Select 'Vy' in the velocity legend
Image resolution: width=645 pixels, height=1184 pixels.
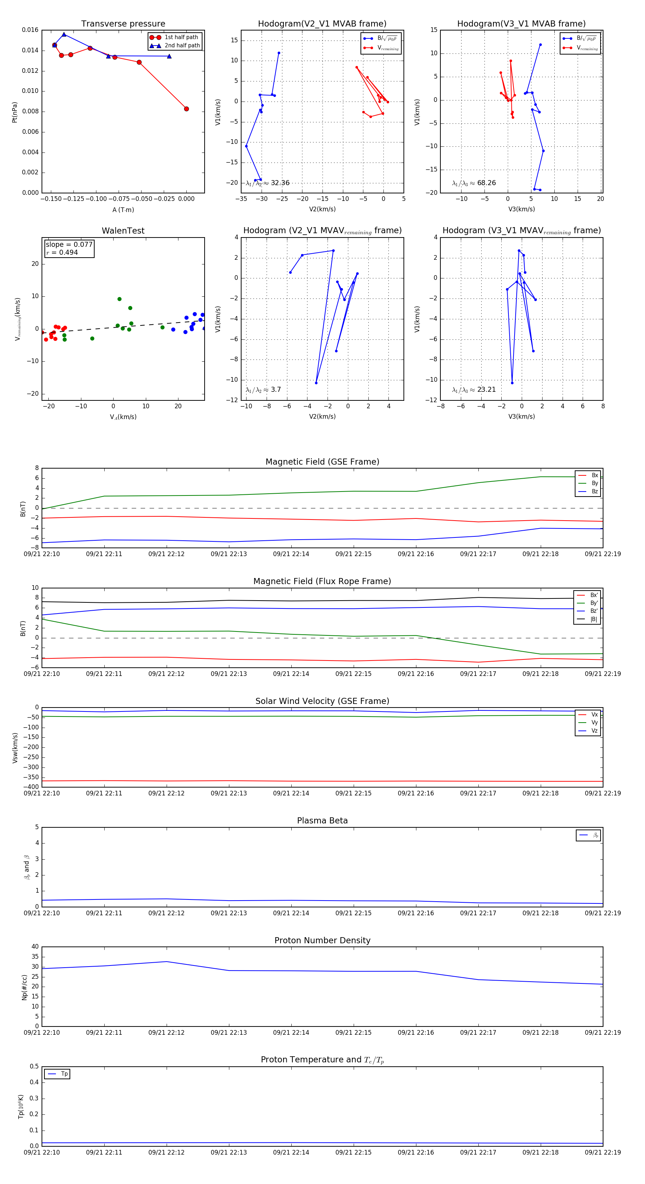[588, 723]
